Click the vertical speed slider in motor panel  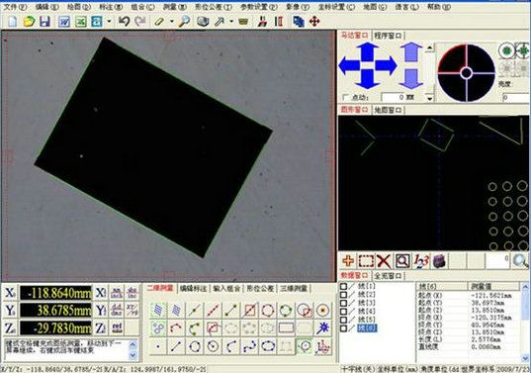coord(429,72)
